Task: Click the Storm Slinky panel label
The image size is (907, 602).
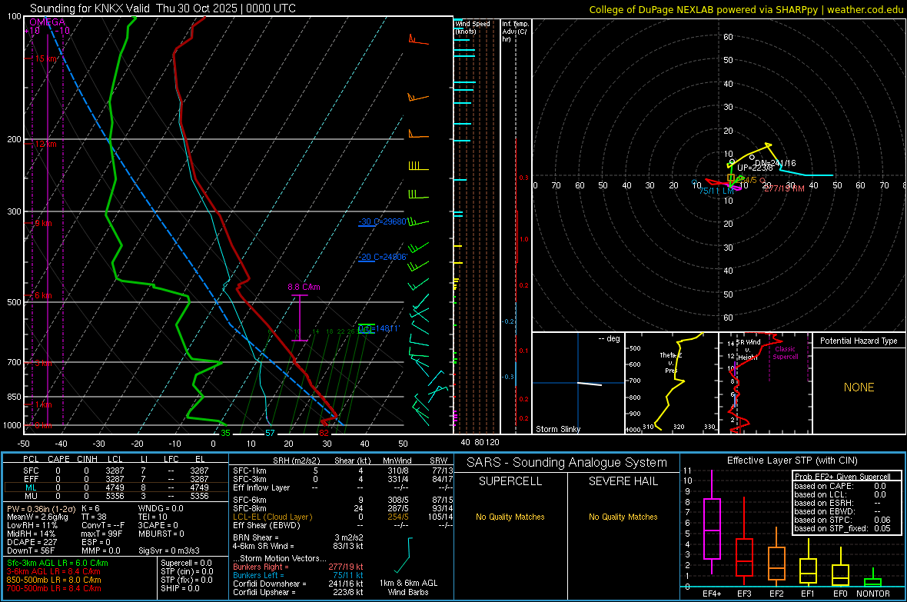Action: [557, 429]
